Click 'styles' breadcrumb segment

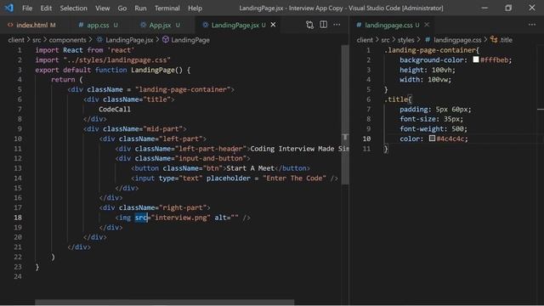tap(406, 40)
